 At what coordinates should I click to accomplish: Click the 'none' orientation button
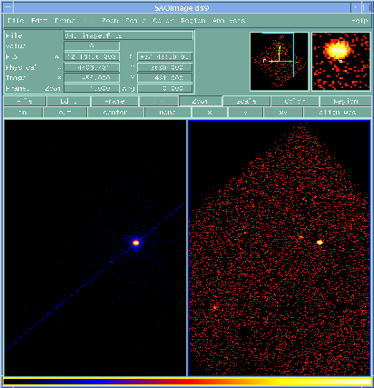tap(168, 113)
